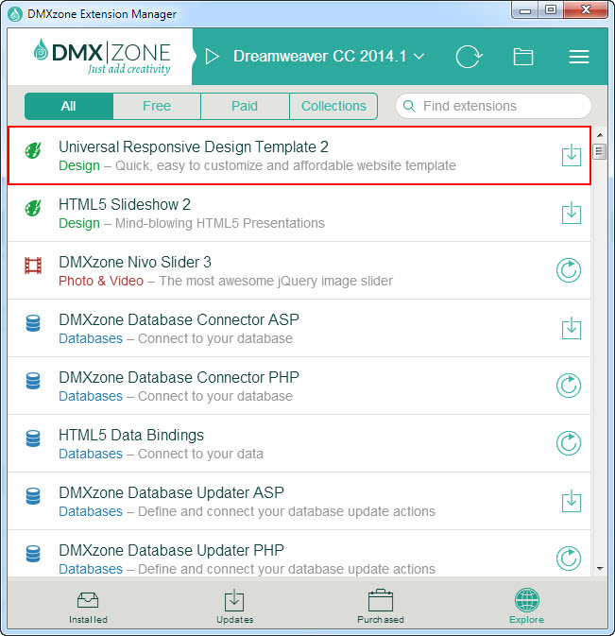Open the HTML5 Slideshow 2 title
This screenshot has height=636, width=615.
tap(125, 204)
